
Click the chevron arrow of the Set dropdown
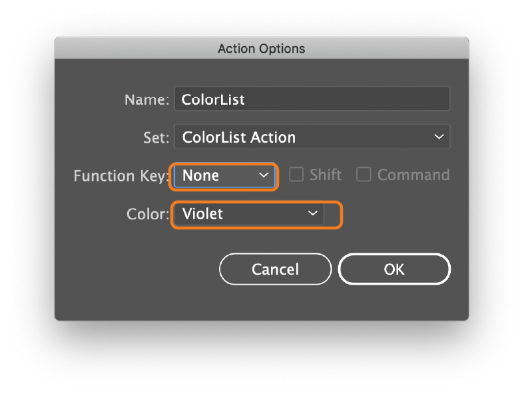click(439, 137)
